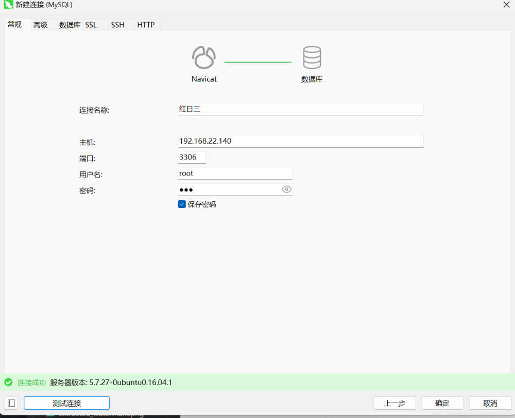
Task: Toggle the sidebar panel icon at bottom-left
Action: point(11,403)
